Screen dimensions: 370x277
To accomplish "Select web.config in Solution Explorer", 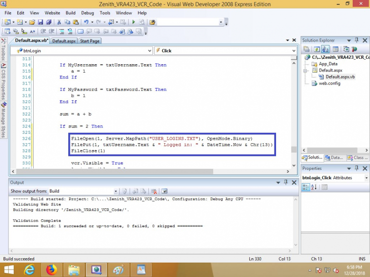I will pos(329,83).
